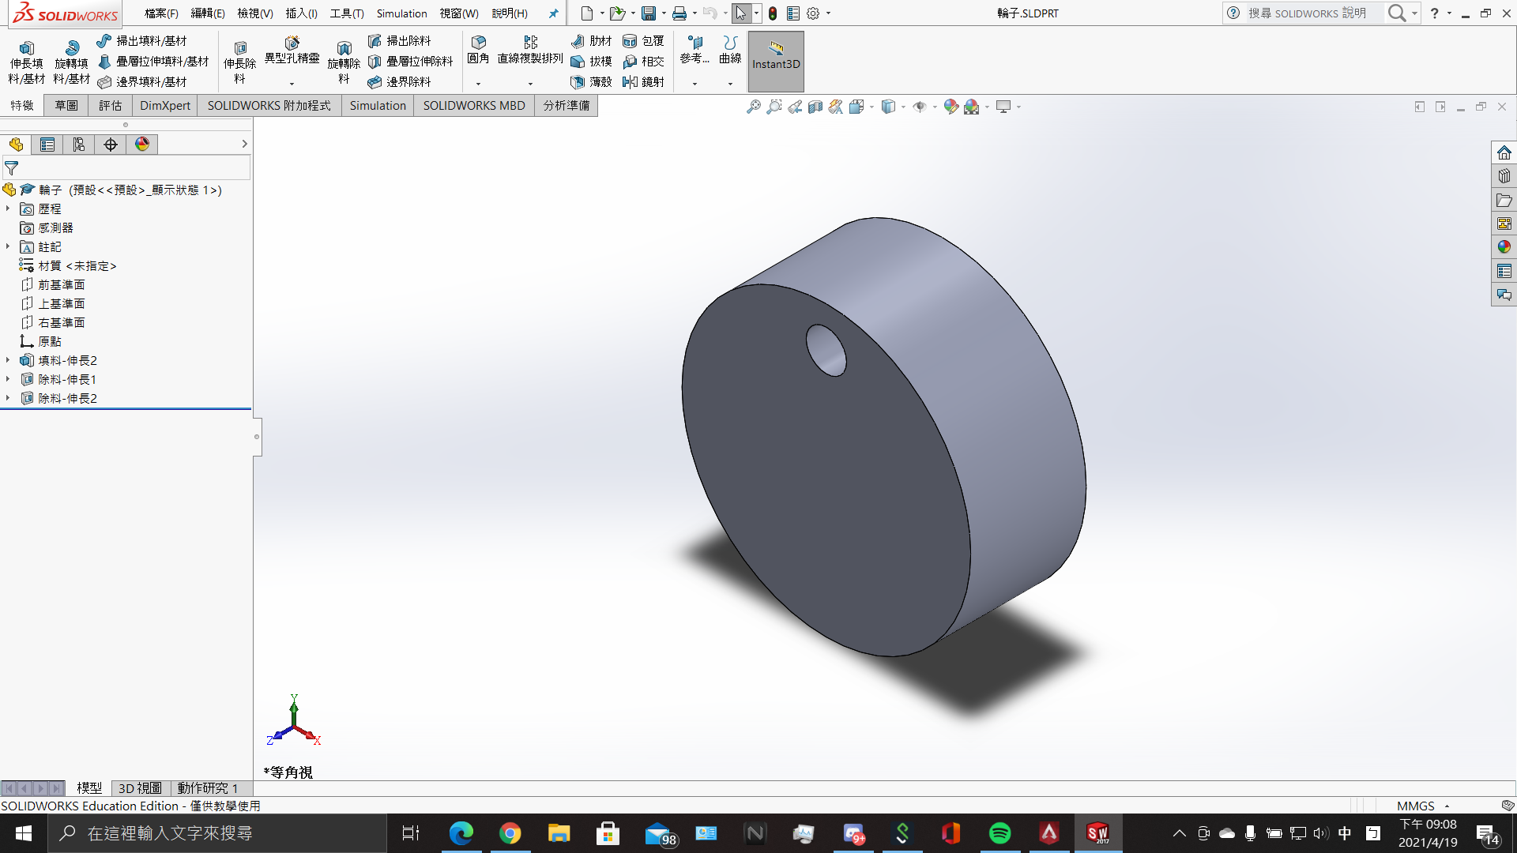Click the Zoom to Fit view icon
The height and width of the screenshot is (853, 1517).
[754, 107]
